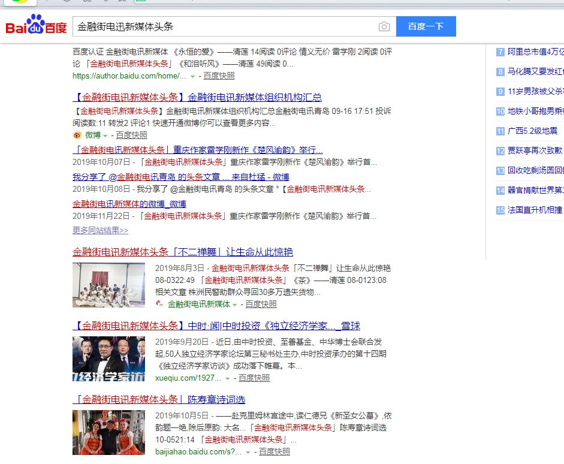Click hot-search rank 10 badge

pos(500,111)
